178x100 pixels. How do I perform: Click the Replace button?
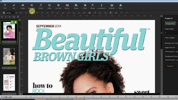click(170, 66)
